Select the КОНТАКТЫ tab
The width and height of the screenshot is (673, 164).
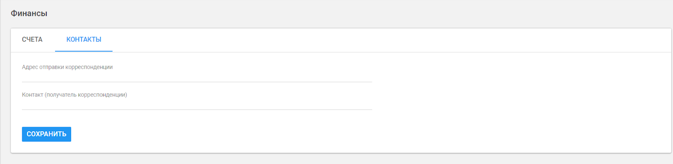[x=84, y=40]
